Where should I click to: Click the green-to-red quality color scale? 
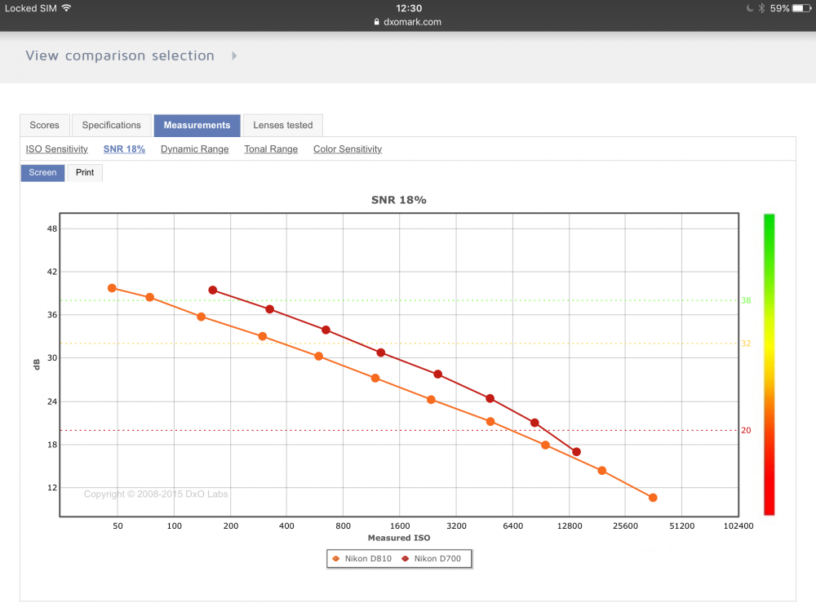coord(769,364)
